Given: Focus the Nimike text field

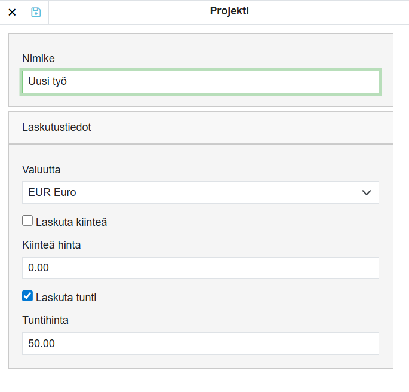Looking at the screenshot, I should coord(201,82).
